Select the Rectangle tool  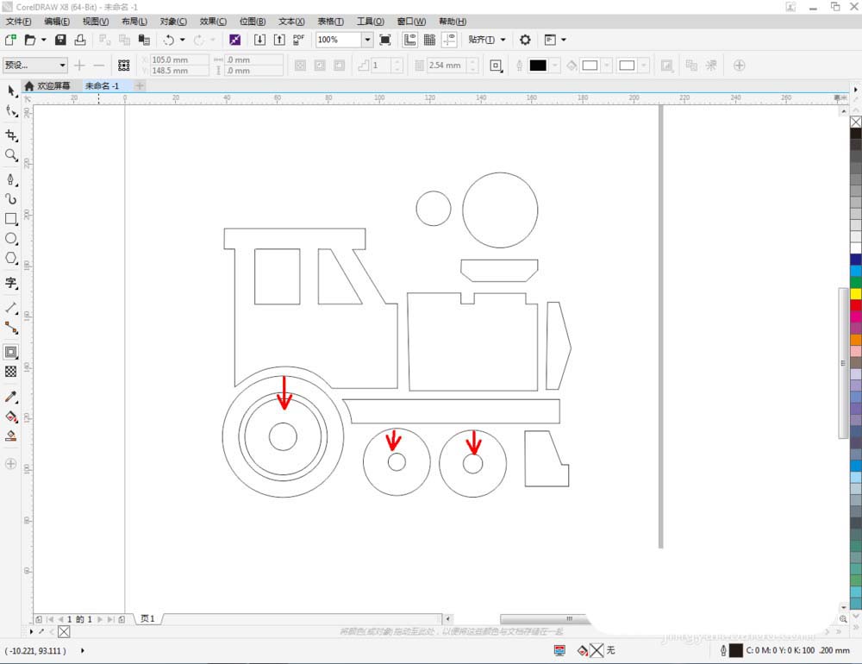point(11,219)
